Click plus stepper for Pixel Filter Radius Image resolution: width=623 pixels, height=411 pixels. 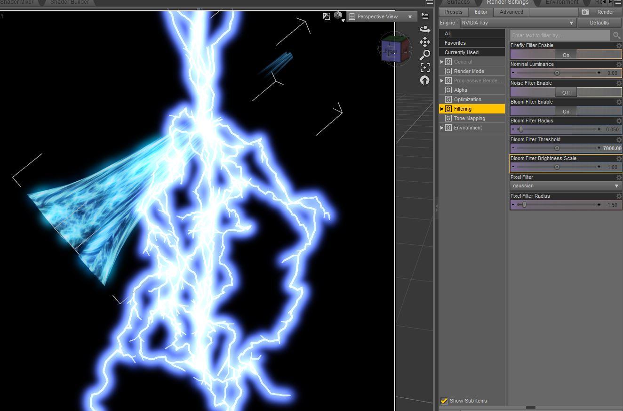599,205
